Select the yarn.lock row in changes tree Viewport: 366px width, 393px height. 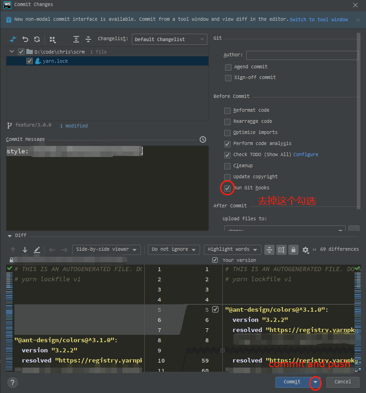[107, 61]
